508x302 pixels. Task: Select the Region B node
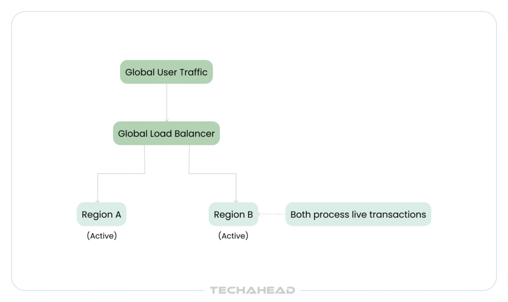click(x=233, y=214)
